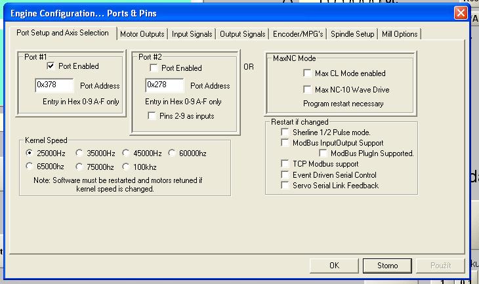This screenshot has height=284, width=479.
Task: Enable Max CL Mode checkbox
Action: click(x=307, y=73)
